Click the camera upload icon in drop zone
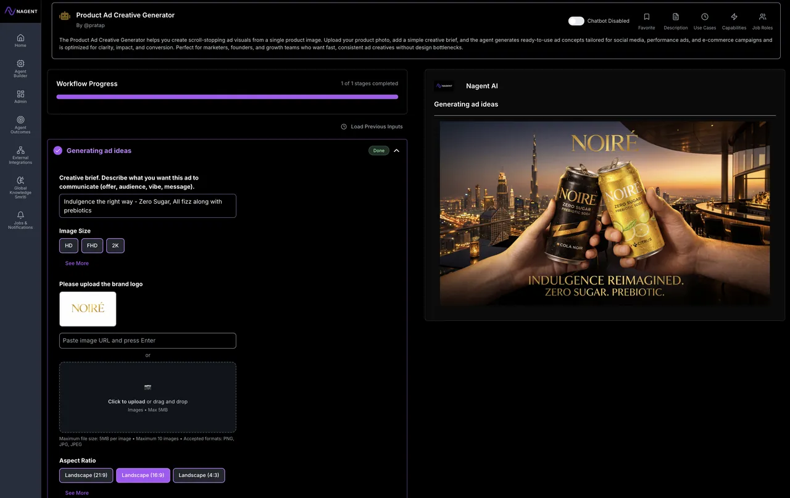Image resolution: width=790 pixels, height=498 pixels. [x=148, y=388]
